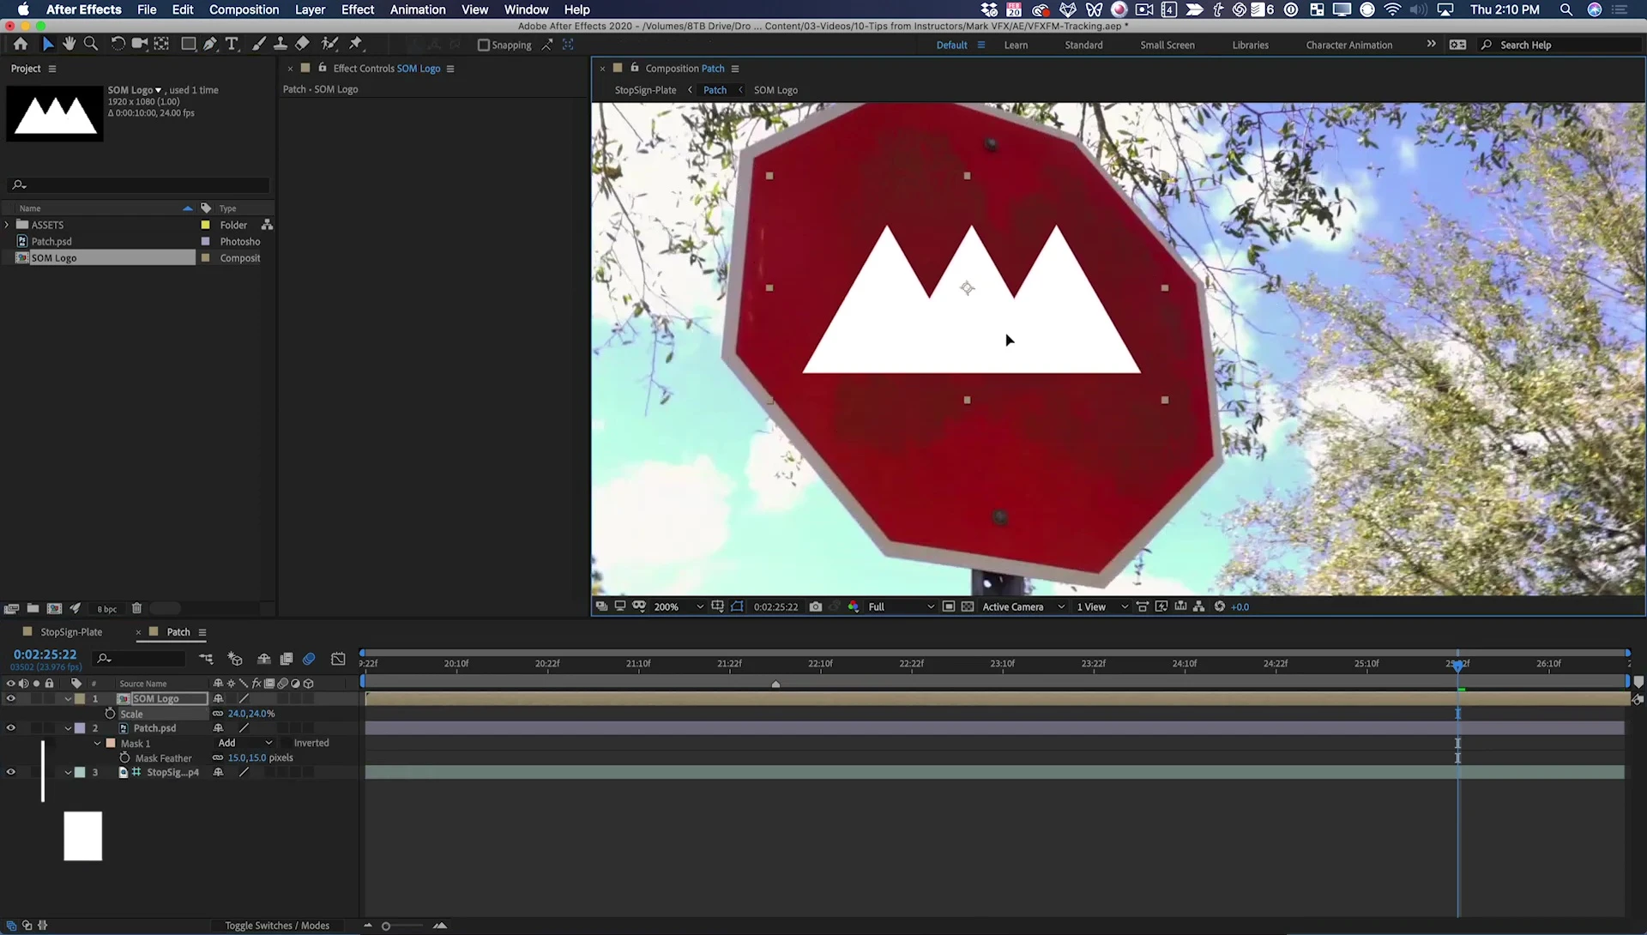Select the Horizontal Type tool
Screen dimensions: 1647x935
click(x=232, y=44)
